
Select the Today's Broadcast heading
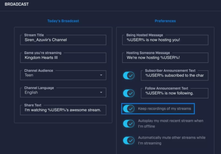tap(63, 21)
